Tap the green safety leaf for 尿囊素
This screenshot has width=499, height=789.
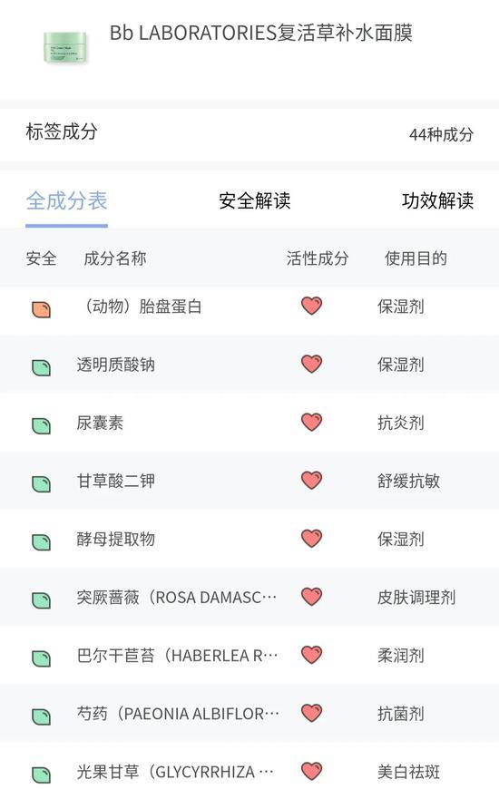41,426
